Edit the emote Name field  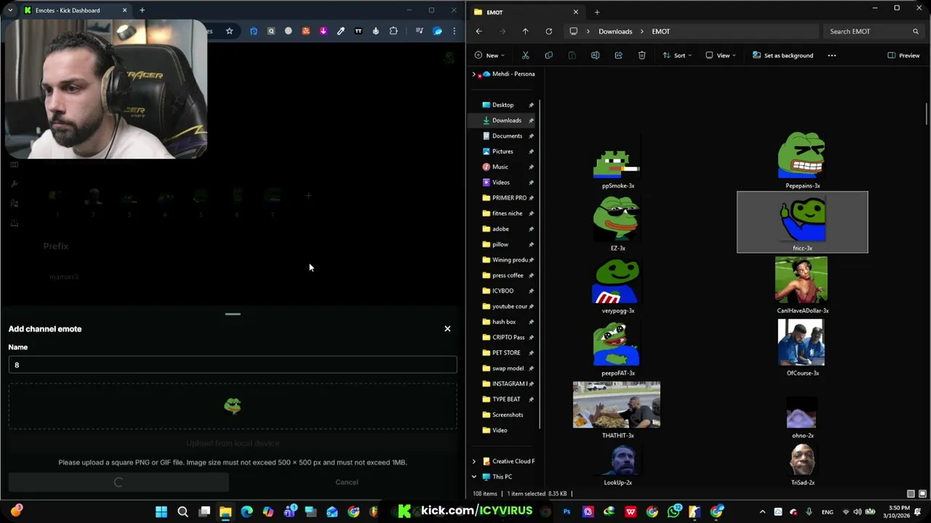point(233,365)
